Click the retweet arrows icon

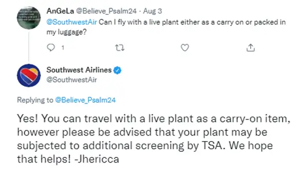(x=119, y=48)
